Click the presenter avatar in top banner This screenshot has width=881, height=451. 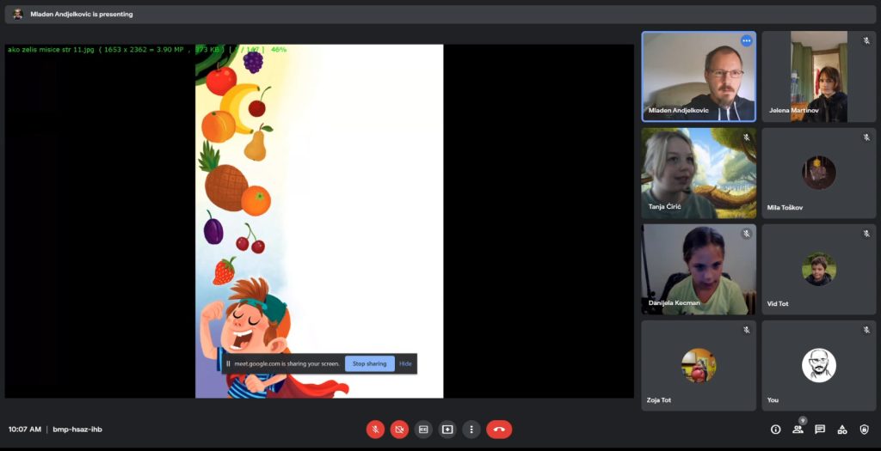[17, 14]
